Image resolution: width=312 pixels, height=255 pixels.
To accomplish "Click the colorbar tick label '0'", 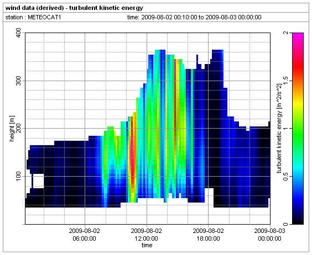I will point(285,224).
